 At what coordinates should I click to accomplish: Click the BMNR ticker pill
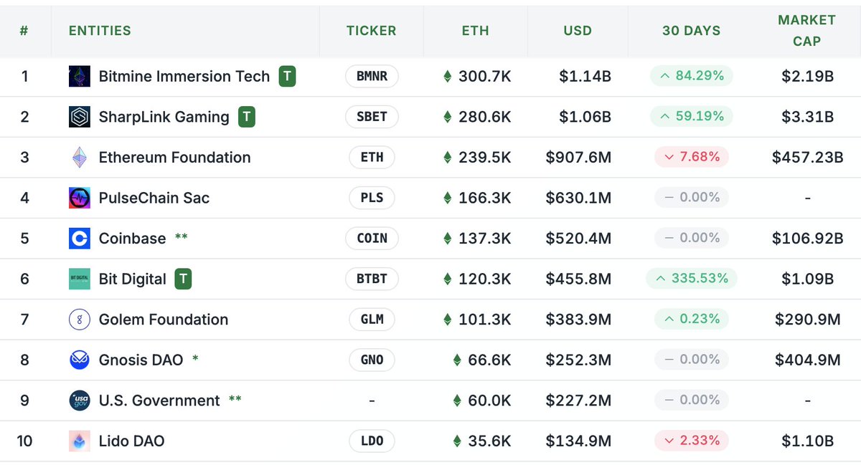[x=372, y=77]
